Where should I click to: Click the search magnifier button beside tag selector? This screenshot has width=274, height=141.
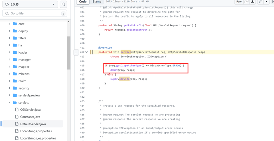[64, 4]
